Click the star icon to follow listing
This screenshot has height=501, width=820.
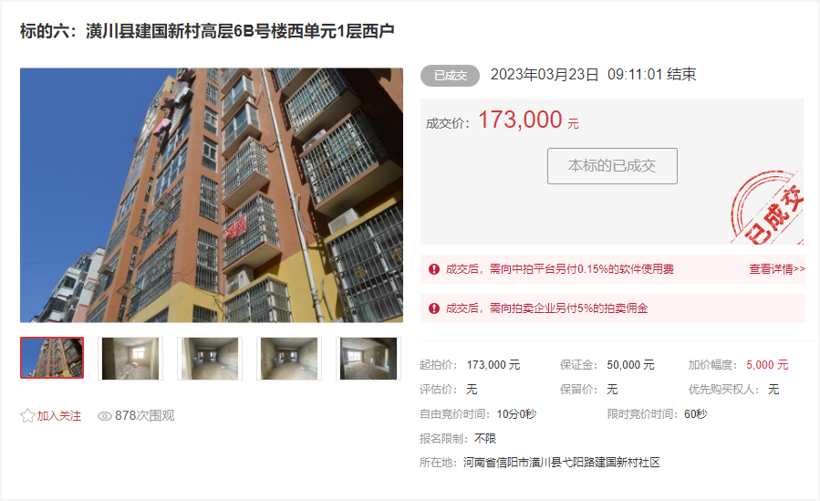(27, 416)
